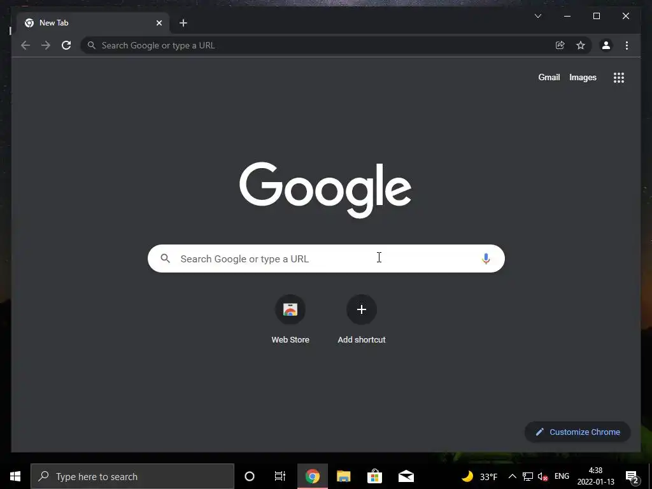The height and width of the screenshot is (489, 652).
Task: Open the Google apps grid
Action: click(x=619, y=77)
